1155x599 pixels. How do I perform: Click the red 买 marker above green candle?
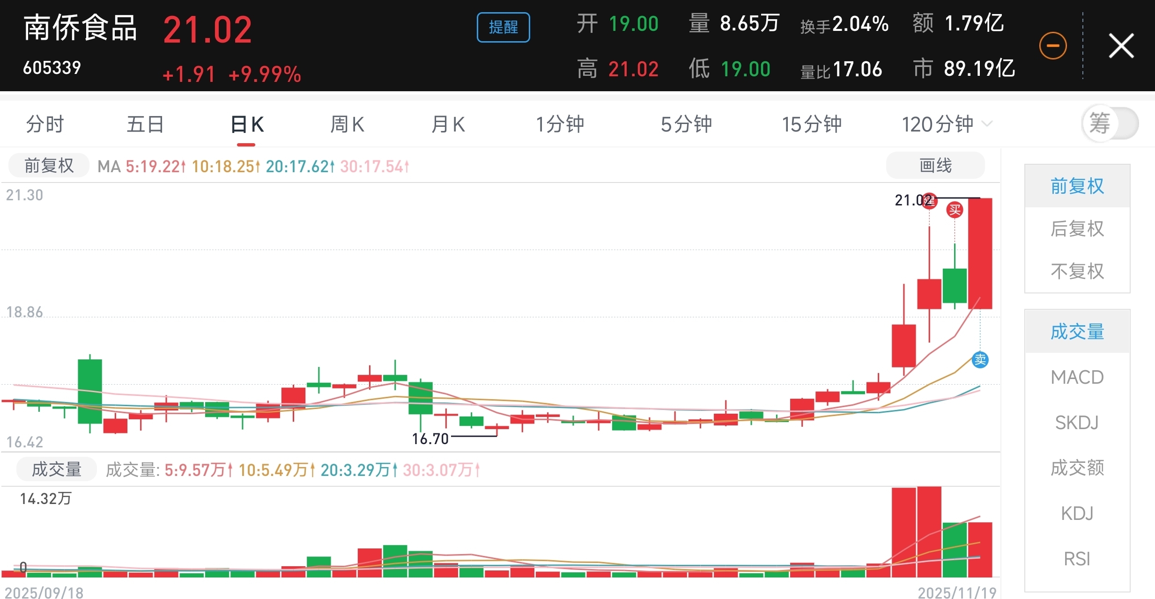(x=955, y=210)
